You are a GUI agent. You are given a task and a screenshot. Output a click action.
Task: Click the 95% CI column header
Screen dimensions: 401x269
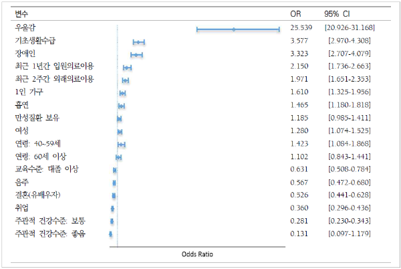tap(336, 14)
